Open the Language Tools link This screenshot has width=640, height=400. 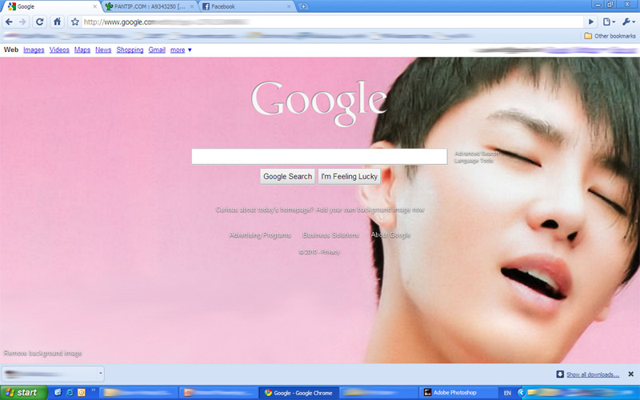click(474, 161)
